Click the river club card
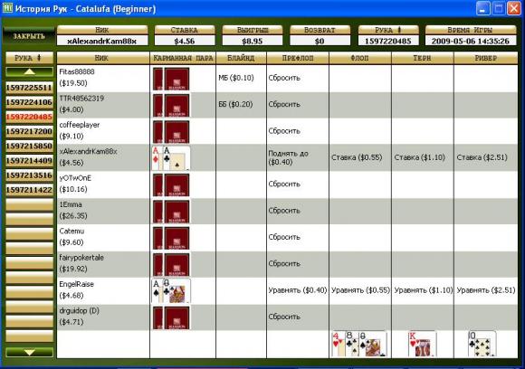The height and width of the screenshot is (369, 525). (x=482, y=344)
